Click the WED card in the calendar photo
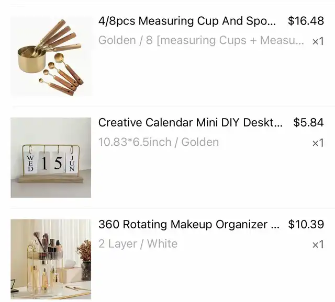 click(x=30, y=162)
